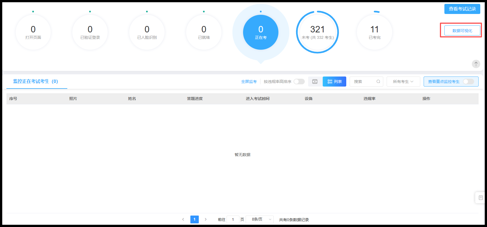Open the 已考完 circle showing 11
This screenshot has height=227, width=487.
point(375,32)
